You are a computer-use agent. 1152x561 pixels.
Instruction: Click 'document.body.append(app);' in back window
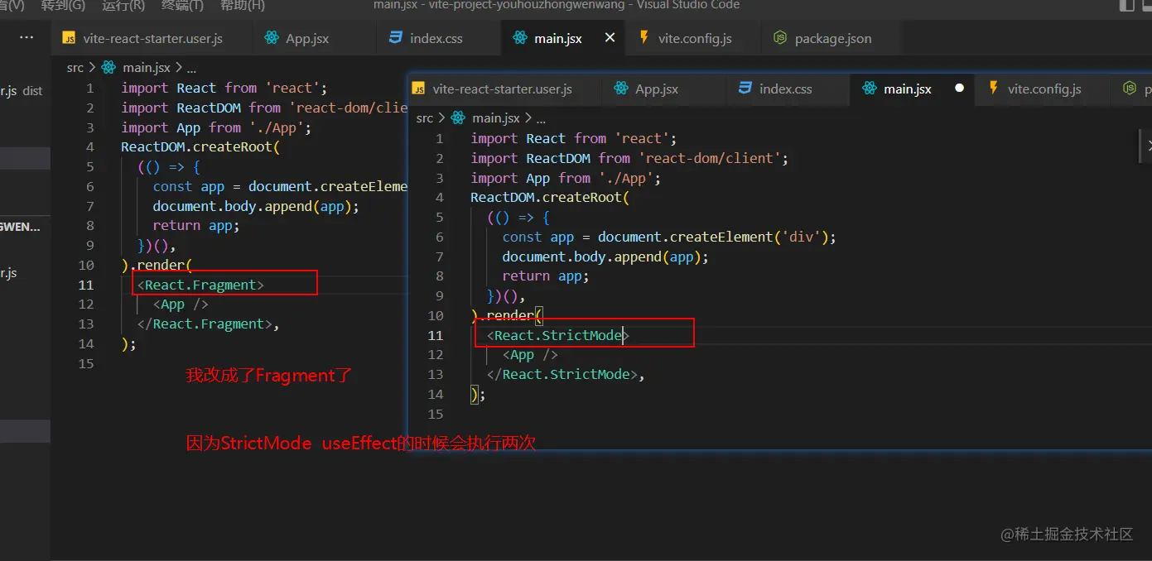pyautogui.click(x=256, y=206)
